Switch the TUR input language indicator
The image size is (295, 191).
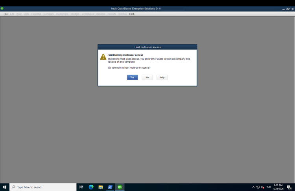pos(269,187)
